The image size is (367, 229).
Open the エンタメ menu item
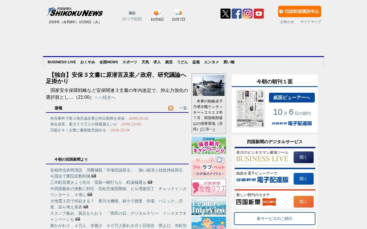tap(212, 62)
